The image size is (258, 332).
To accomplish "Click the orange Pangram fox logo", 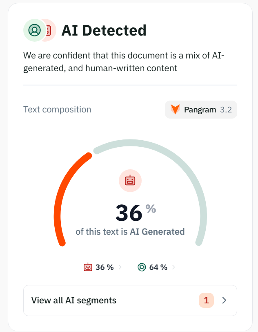I will coord(175,109).
